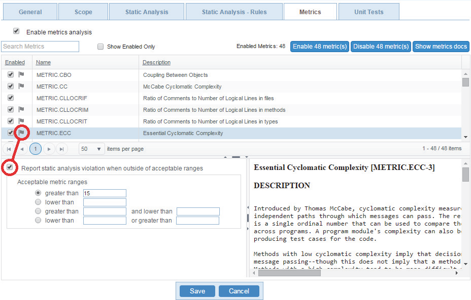Click the 'greater than' field containing 15

(105, 193)
